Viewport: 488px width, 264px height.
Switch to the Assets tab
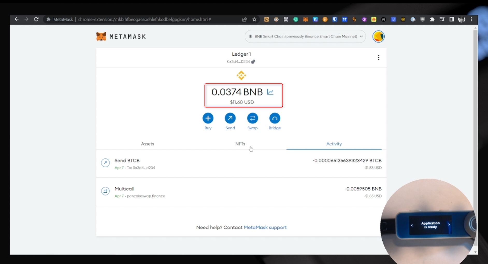pos(147,144)
